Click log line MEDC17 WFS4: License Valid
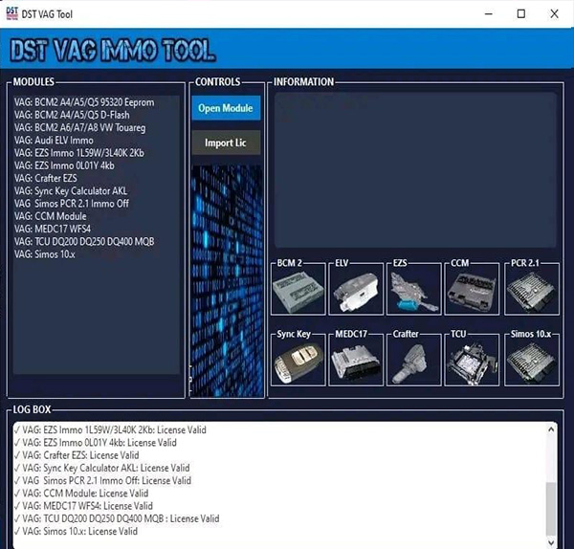574x549 pixels. click(83, 506)
